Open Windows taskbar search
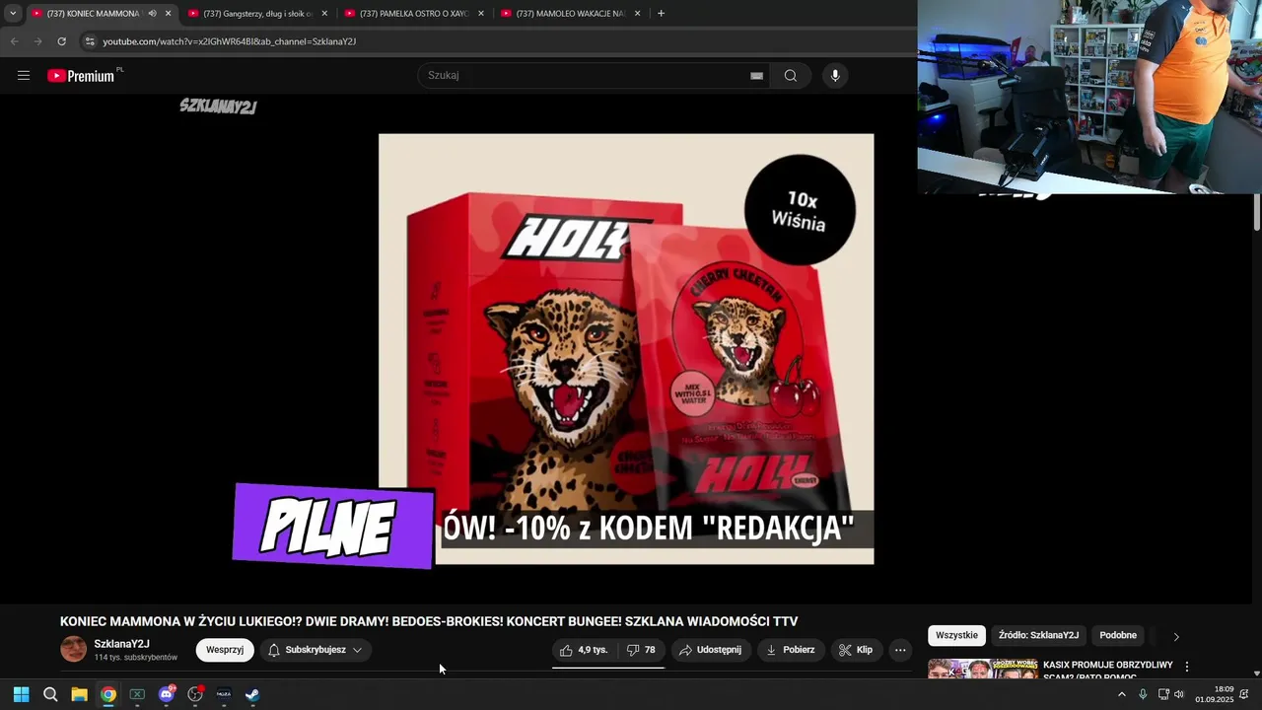1262x710 pixels. 50,694
